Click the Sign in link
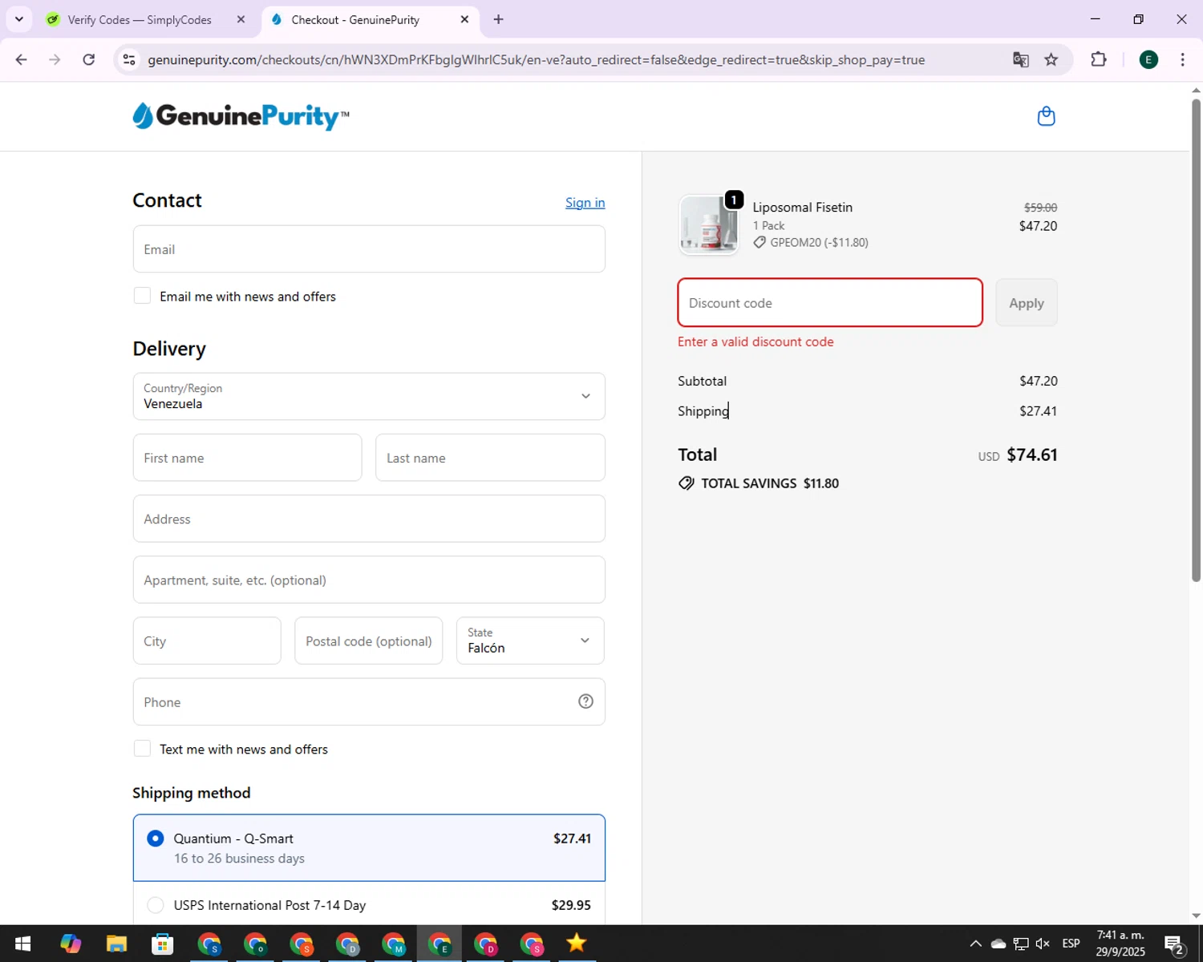Image resolution: width=1203 pixels, height=962 pixels. click(x=585, y=203)
